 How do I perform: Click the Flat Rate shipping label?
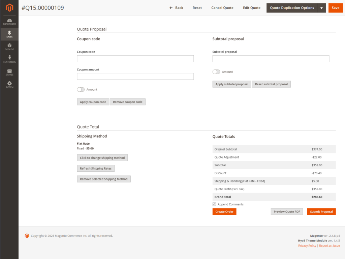point(83,144)
